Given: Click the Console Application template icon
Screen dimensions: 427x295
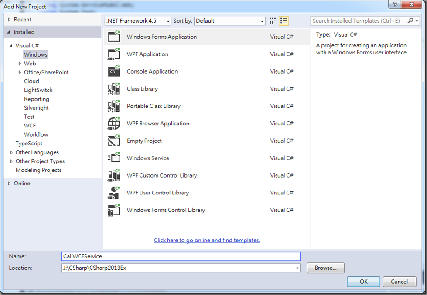Looking at the screenshot, I should click(x=114, y=71).
